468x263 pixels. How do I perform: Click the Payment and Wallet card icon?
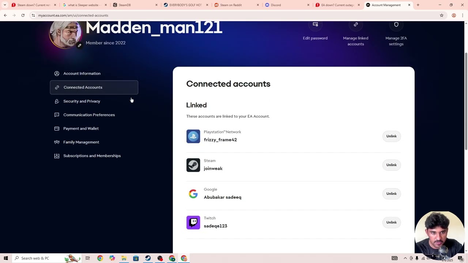pyautogui.click(x=57, y=129)
